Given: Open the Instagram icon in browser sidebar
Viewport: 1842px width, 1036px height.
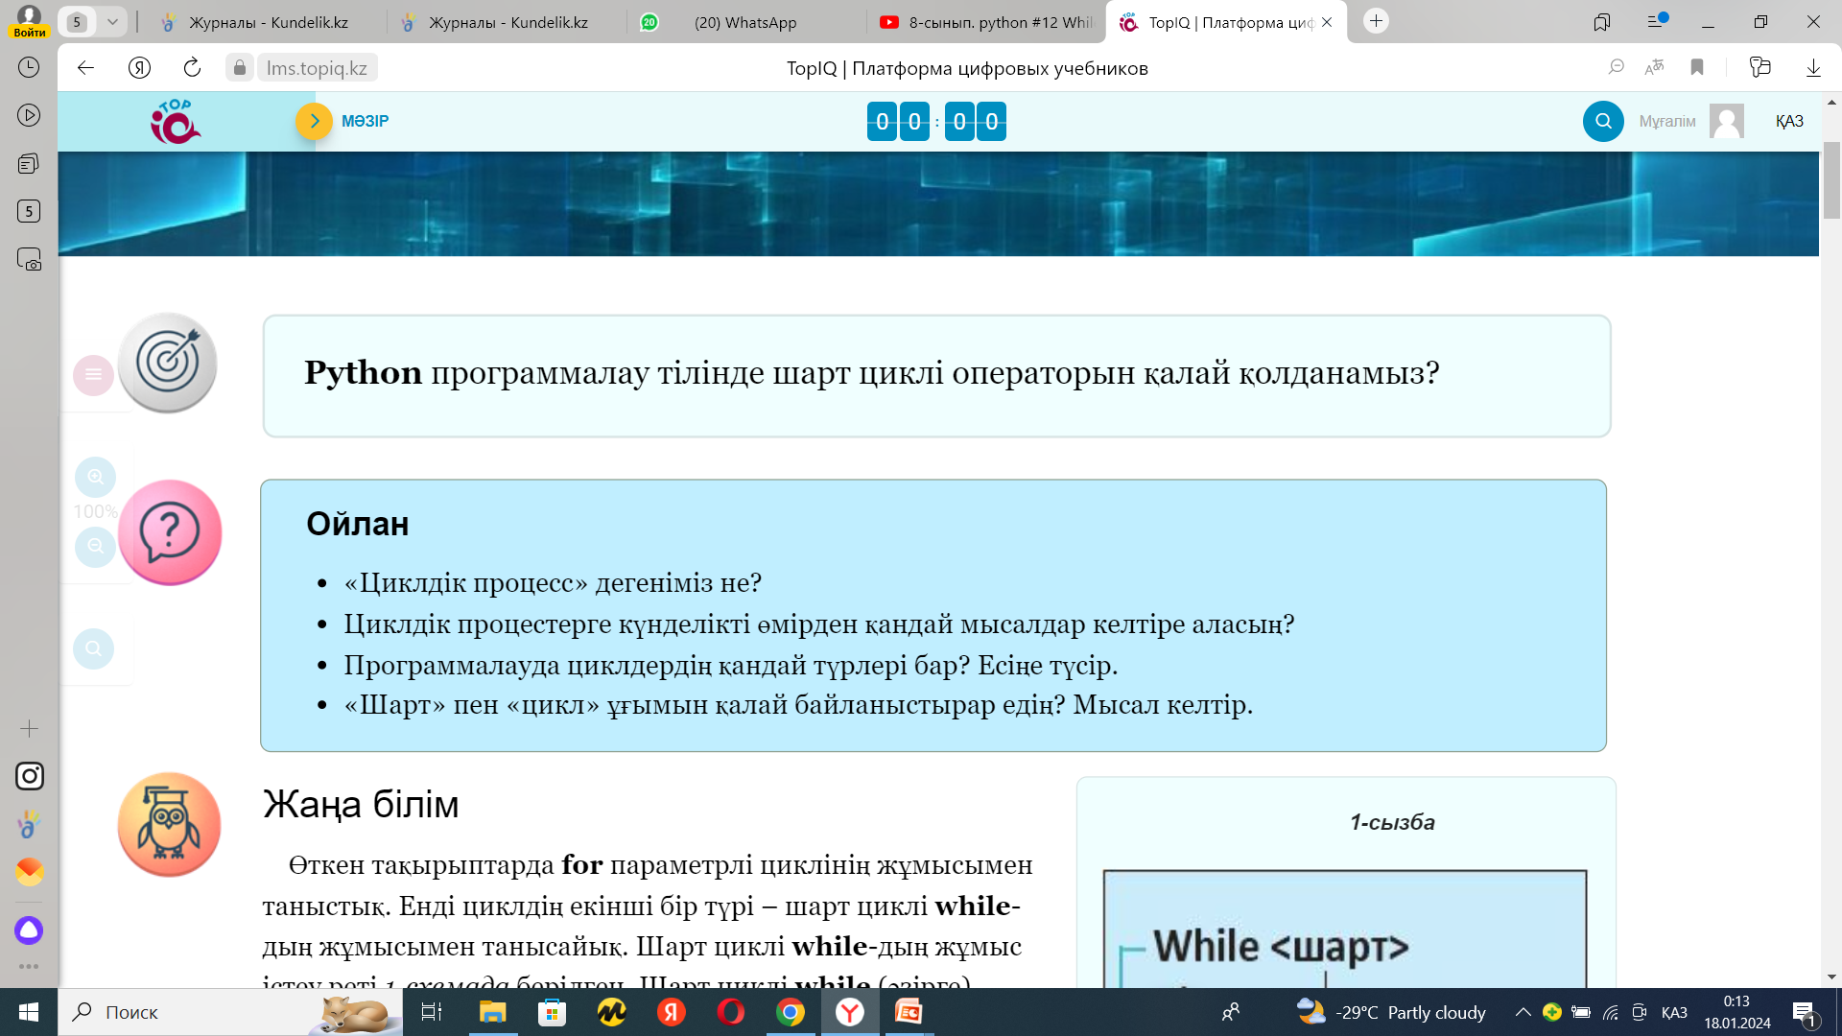Looking at the screenshot, I should [x=29, y=776].
